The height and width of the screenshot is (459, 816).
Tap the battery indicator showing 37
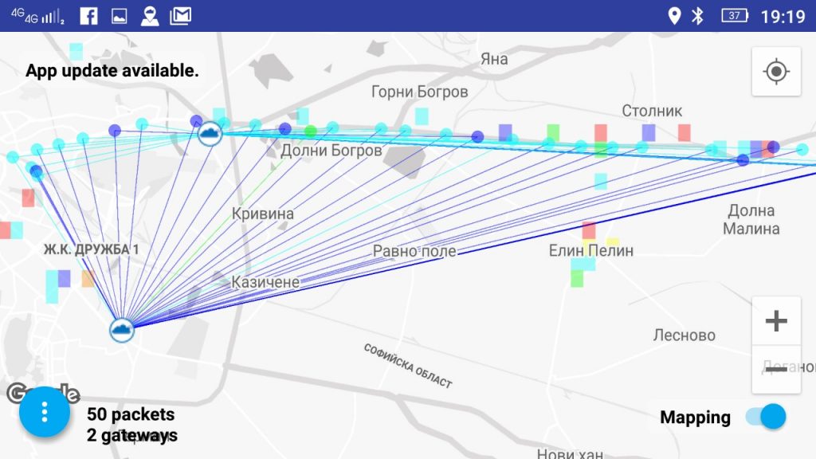[x=734, y=16]
